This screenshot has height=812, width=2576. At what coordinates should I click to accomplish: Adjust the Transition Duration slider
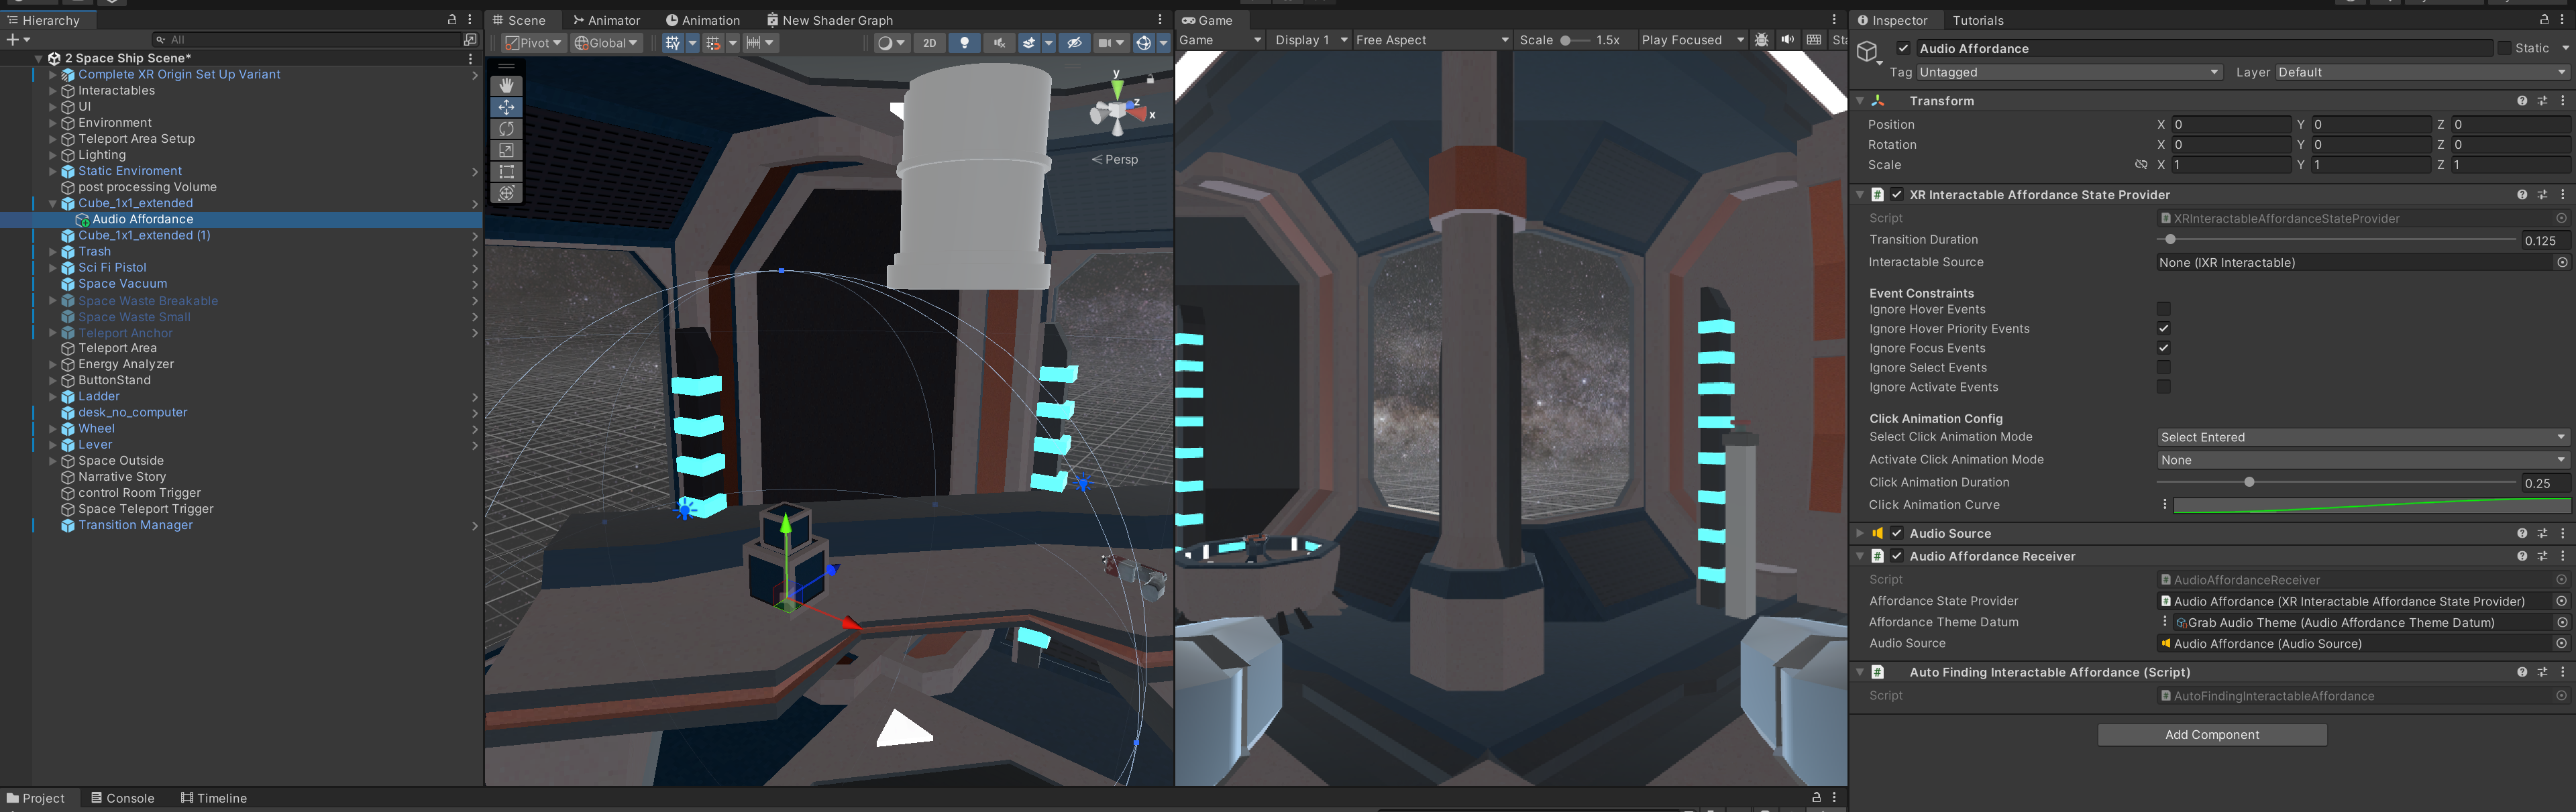click(x=2170, y=240)
